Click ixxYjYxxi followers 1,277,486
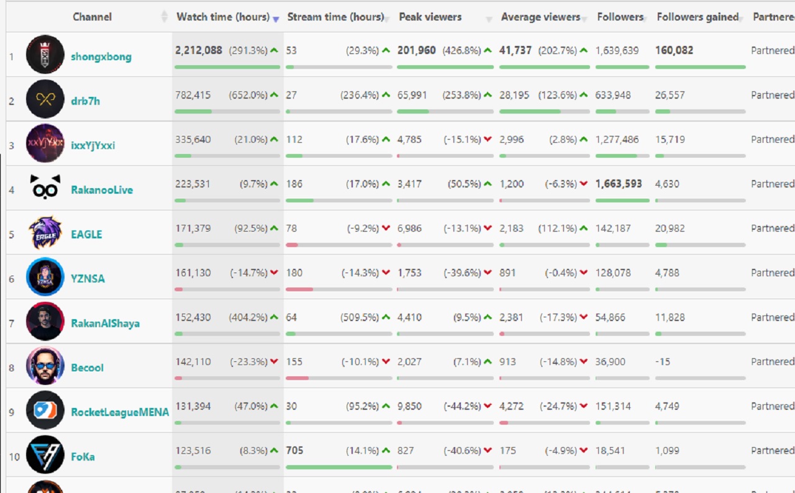This screenshot has width=795, height=493. click(617, 140)
